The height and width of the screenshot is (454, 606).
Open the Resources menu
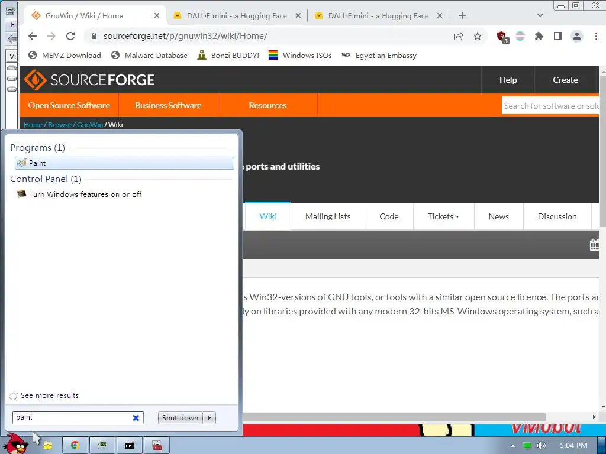267,105
